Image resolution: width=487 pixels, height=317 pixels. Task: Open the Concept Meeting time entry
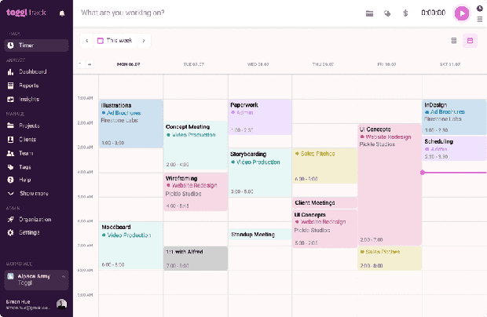pyautogui.click(x=196, y=145)
